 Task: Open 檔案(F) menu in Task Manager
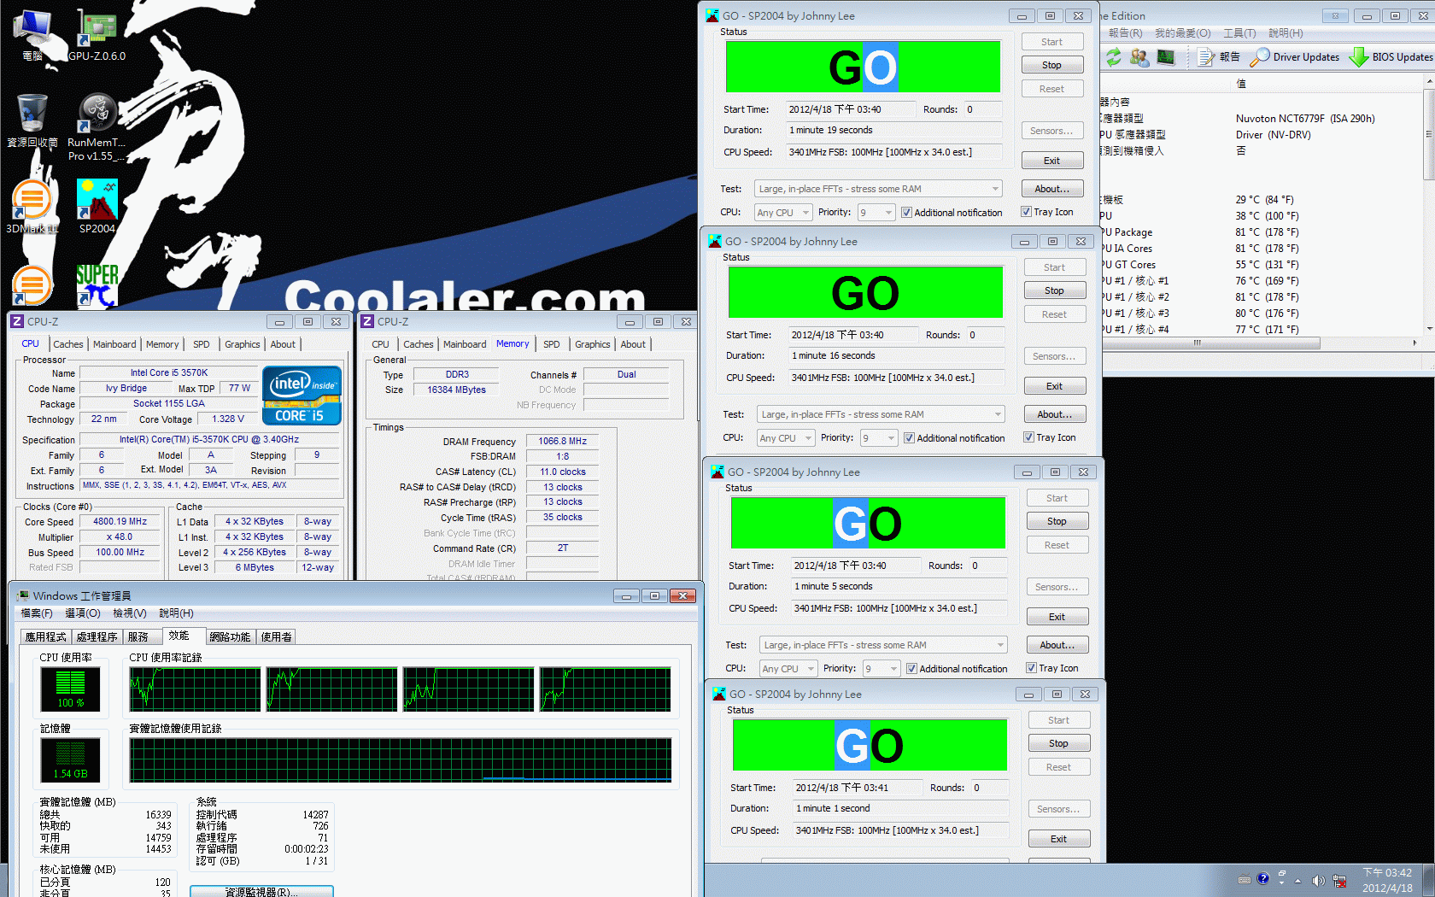[37, 613]
